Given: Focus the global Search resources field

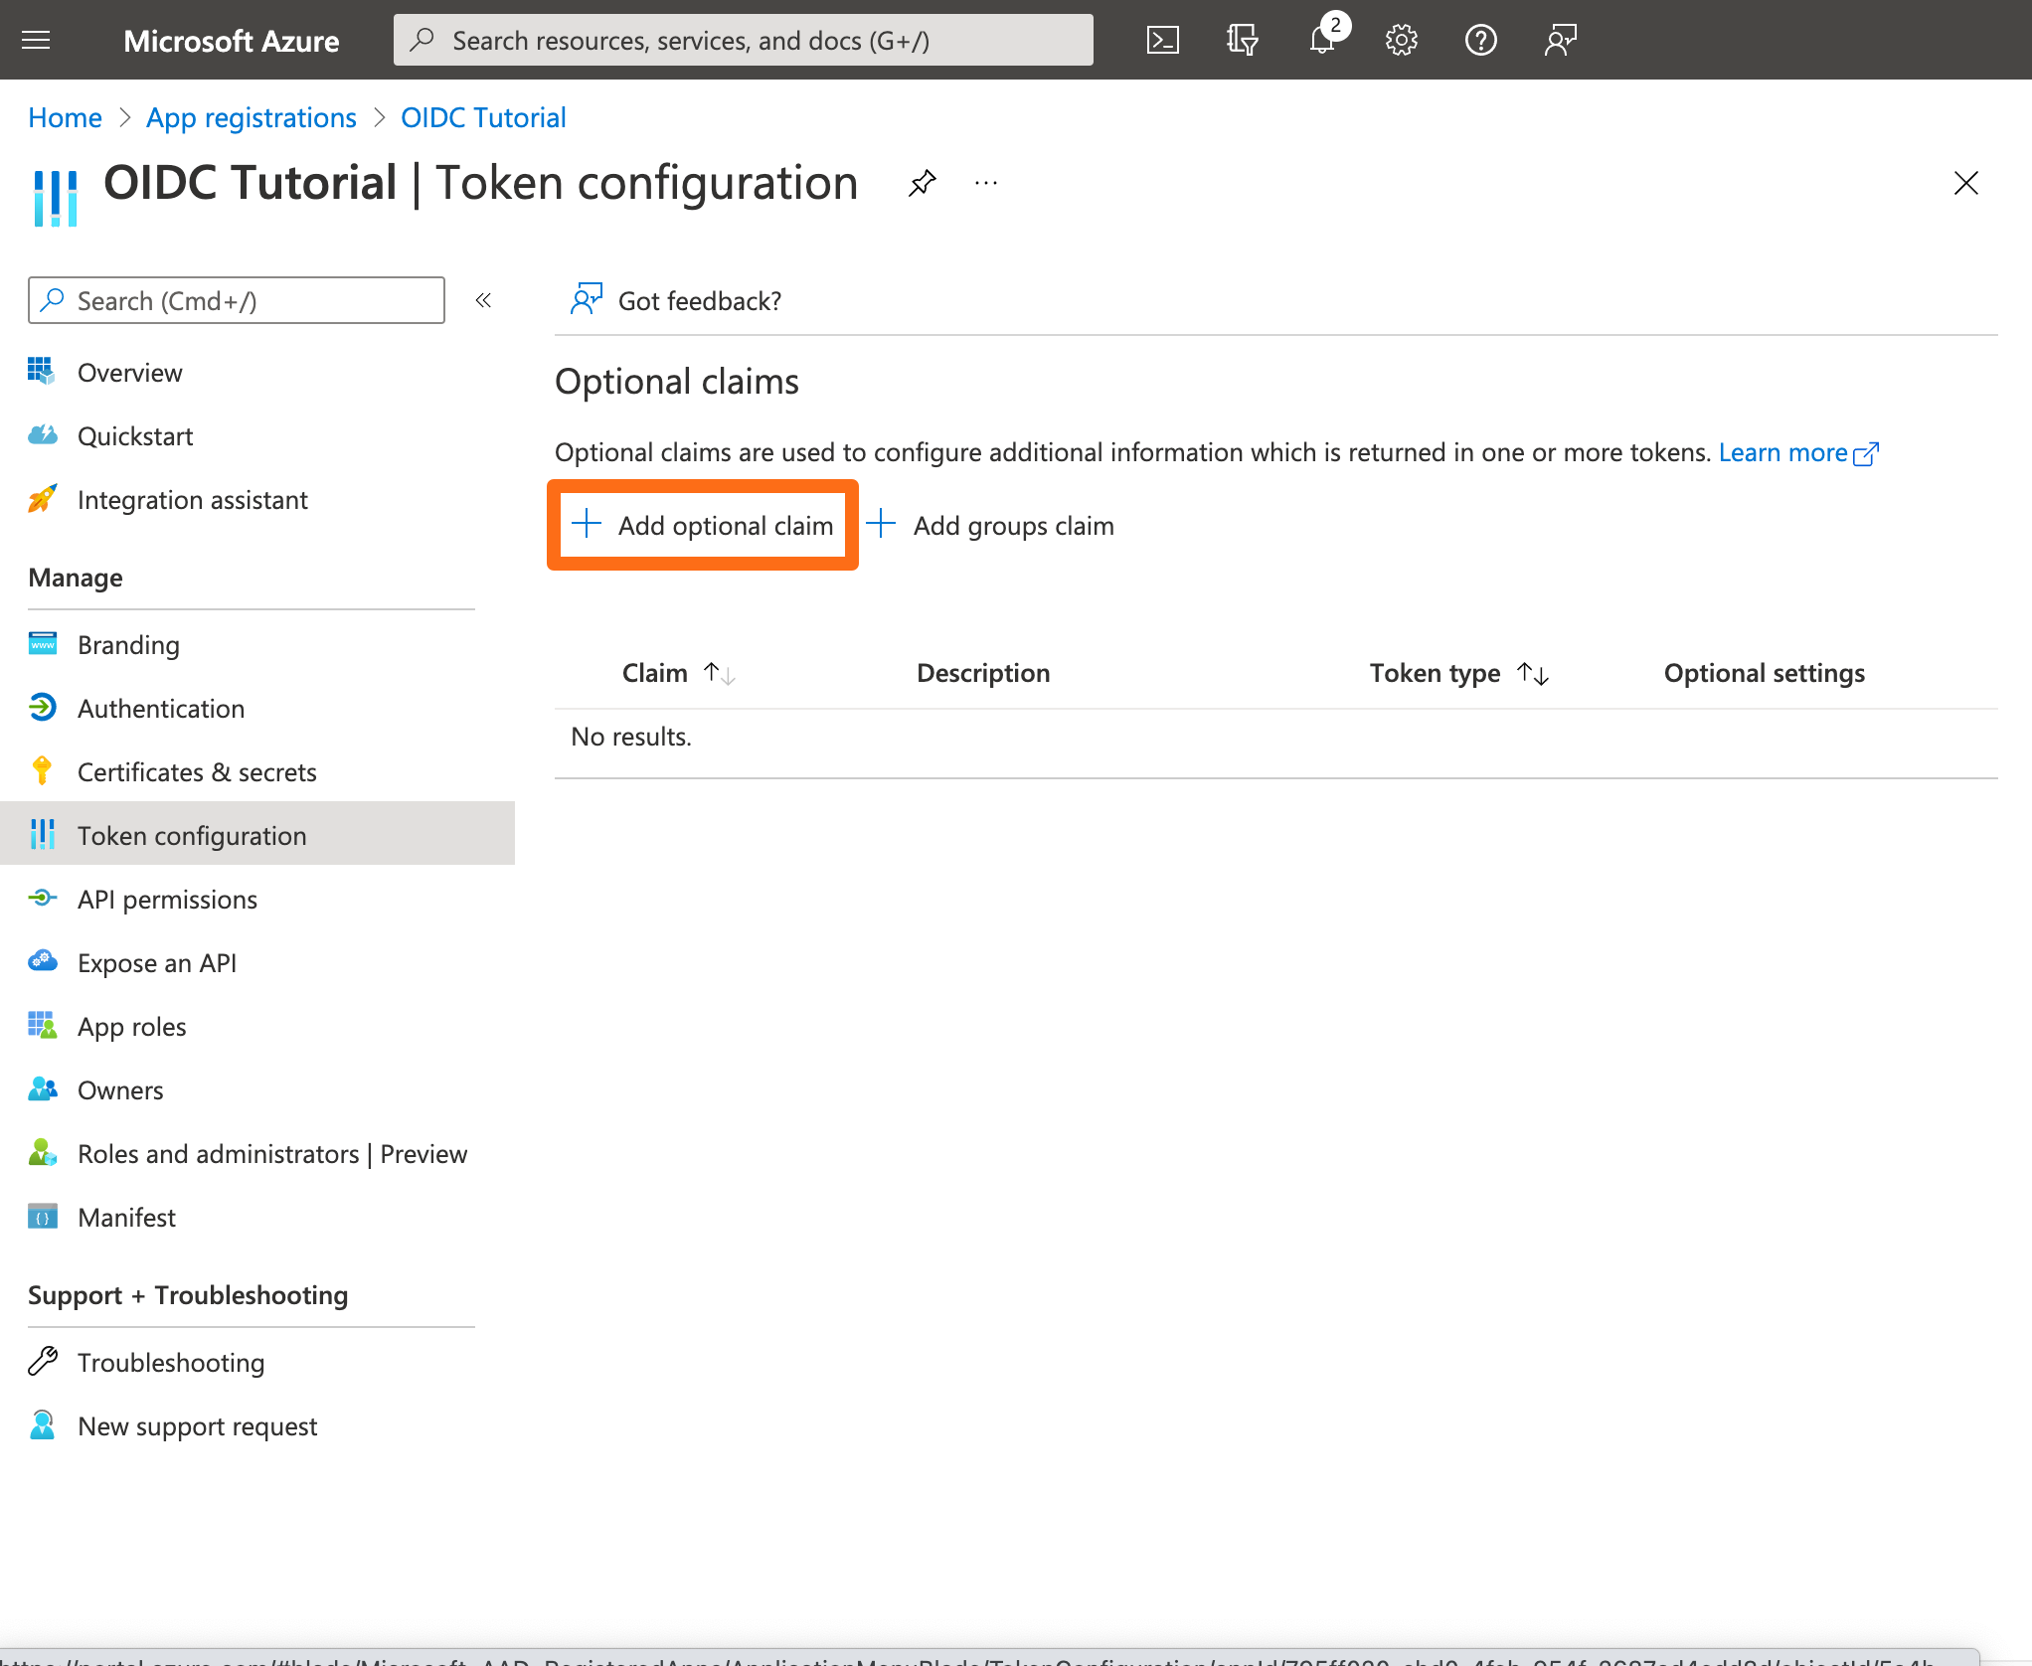Looking at the screenshot, I should point(743,40).
